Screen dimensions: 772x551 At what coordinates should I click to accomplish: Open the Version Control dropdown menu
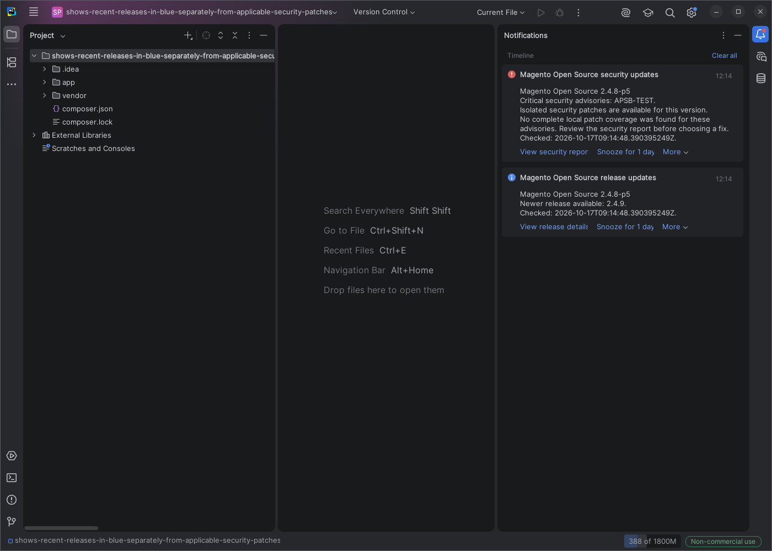[x=384, y=12]
